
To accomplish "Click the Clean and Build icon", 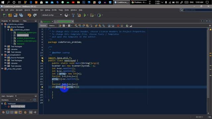I will (79, 15).
